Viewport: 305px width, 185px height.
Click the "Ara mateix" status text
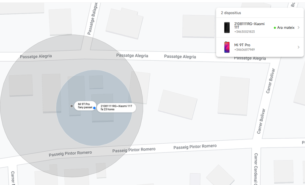286,28
